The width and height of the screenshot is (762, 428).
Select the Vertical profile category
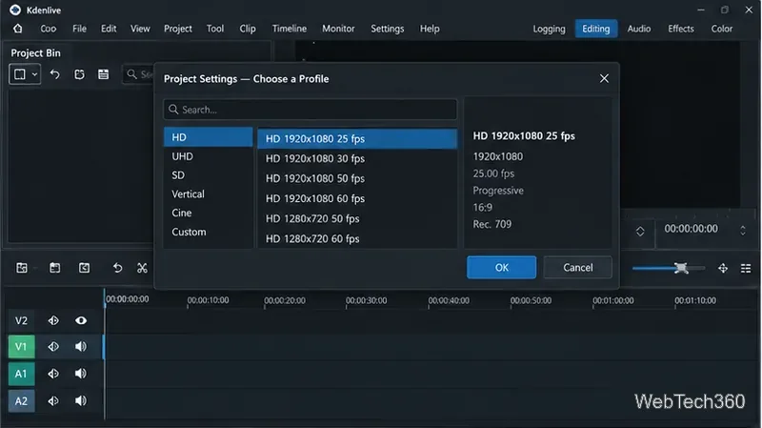point(208,194)
